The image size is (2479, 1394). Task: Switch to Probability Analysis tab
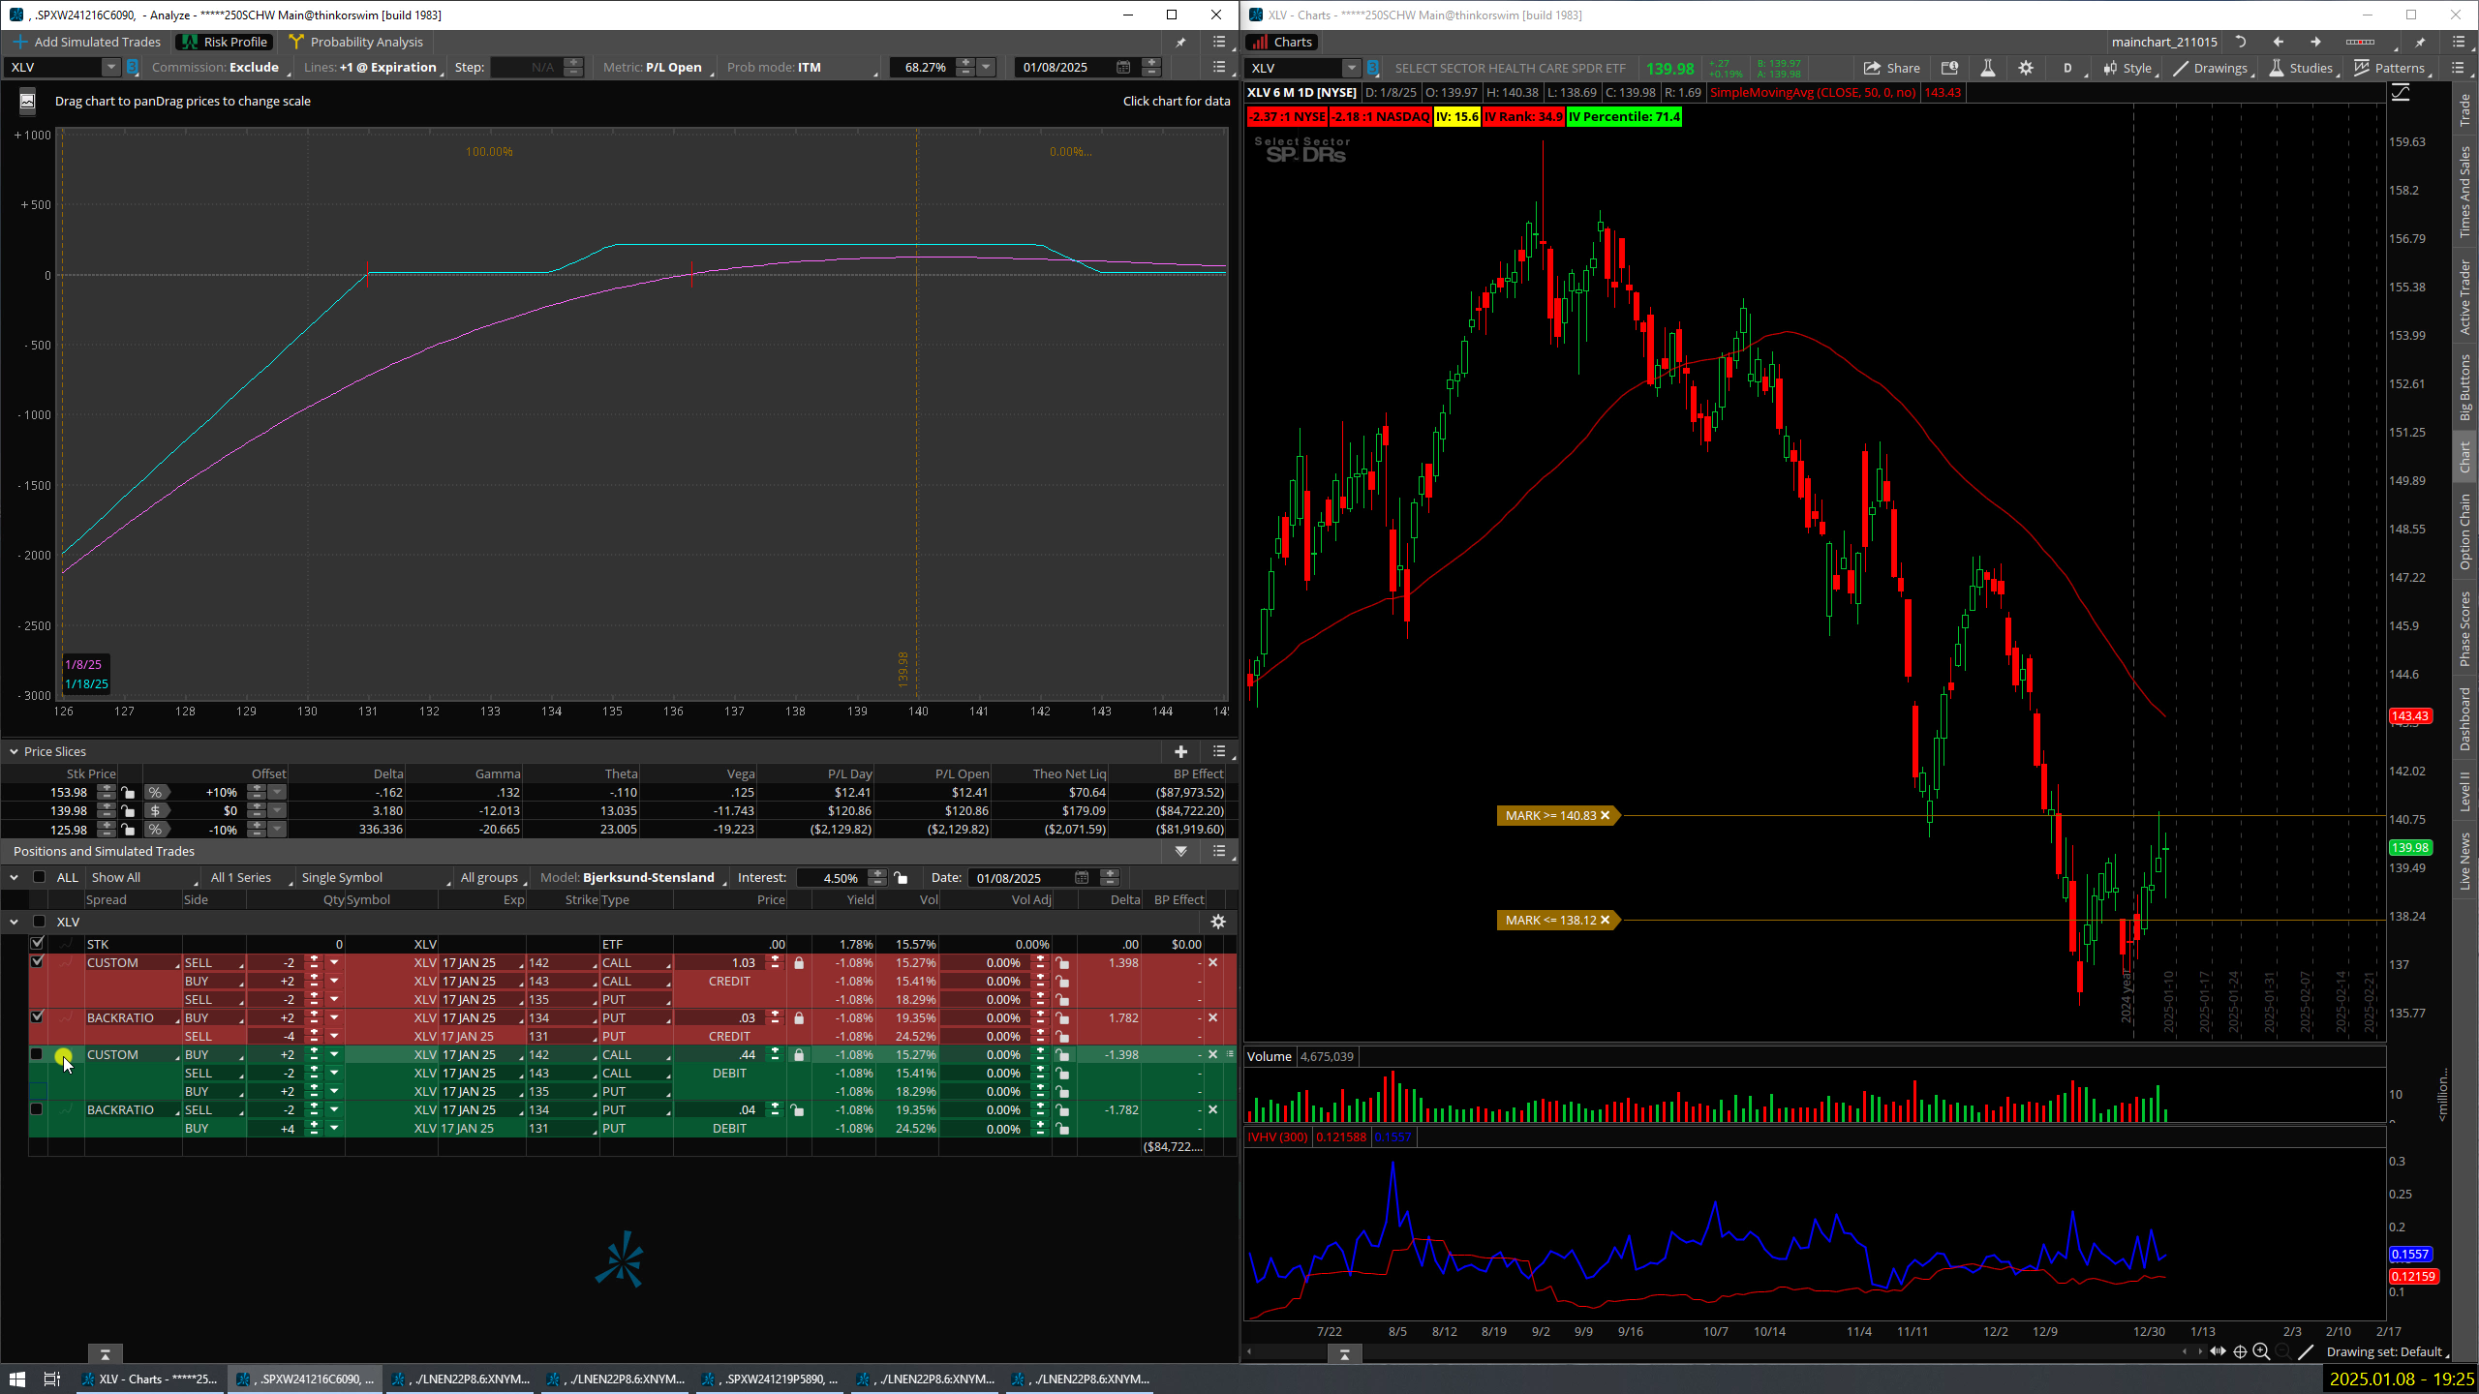coord(356,42)
